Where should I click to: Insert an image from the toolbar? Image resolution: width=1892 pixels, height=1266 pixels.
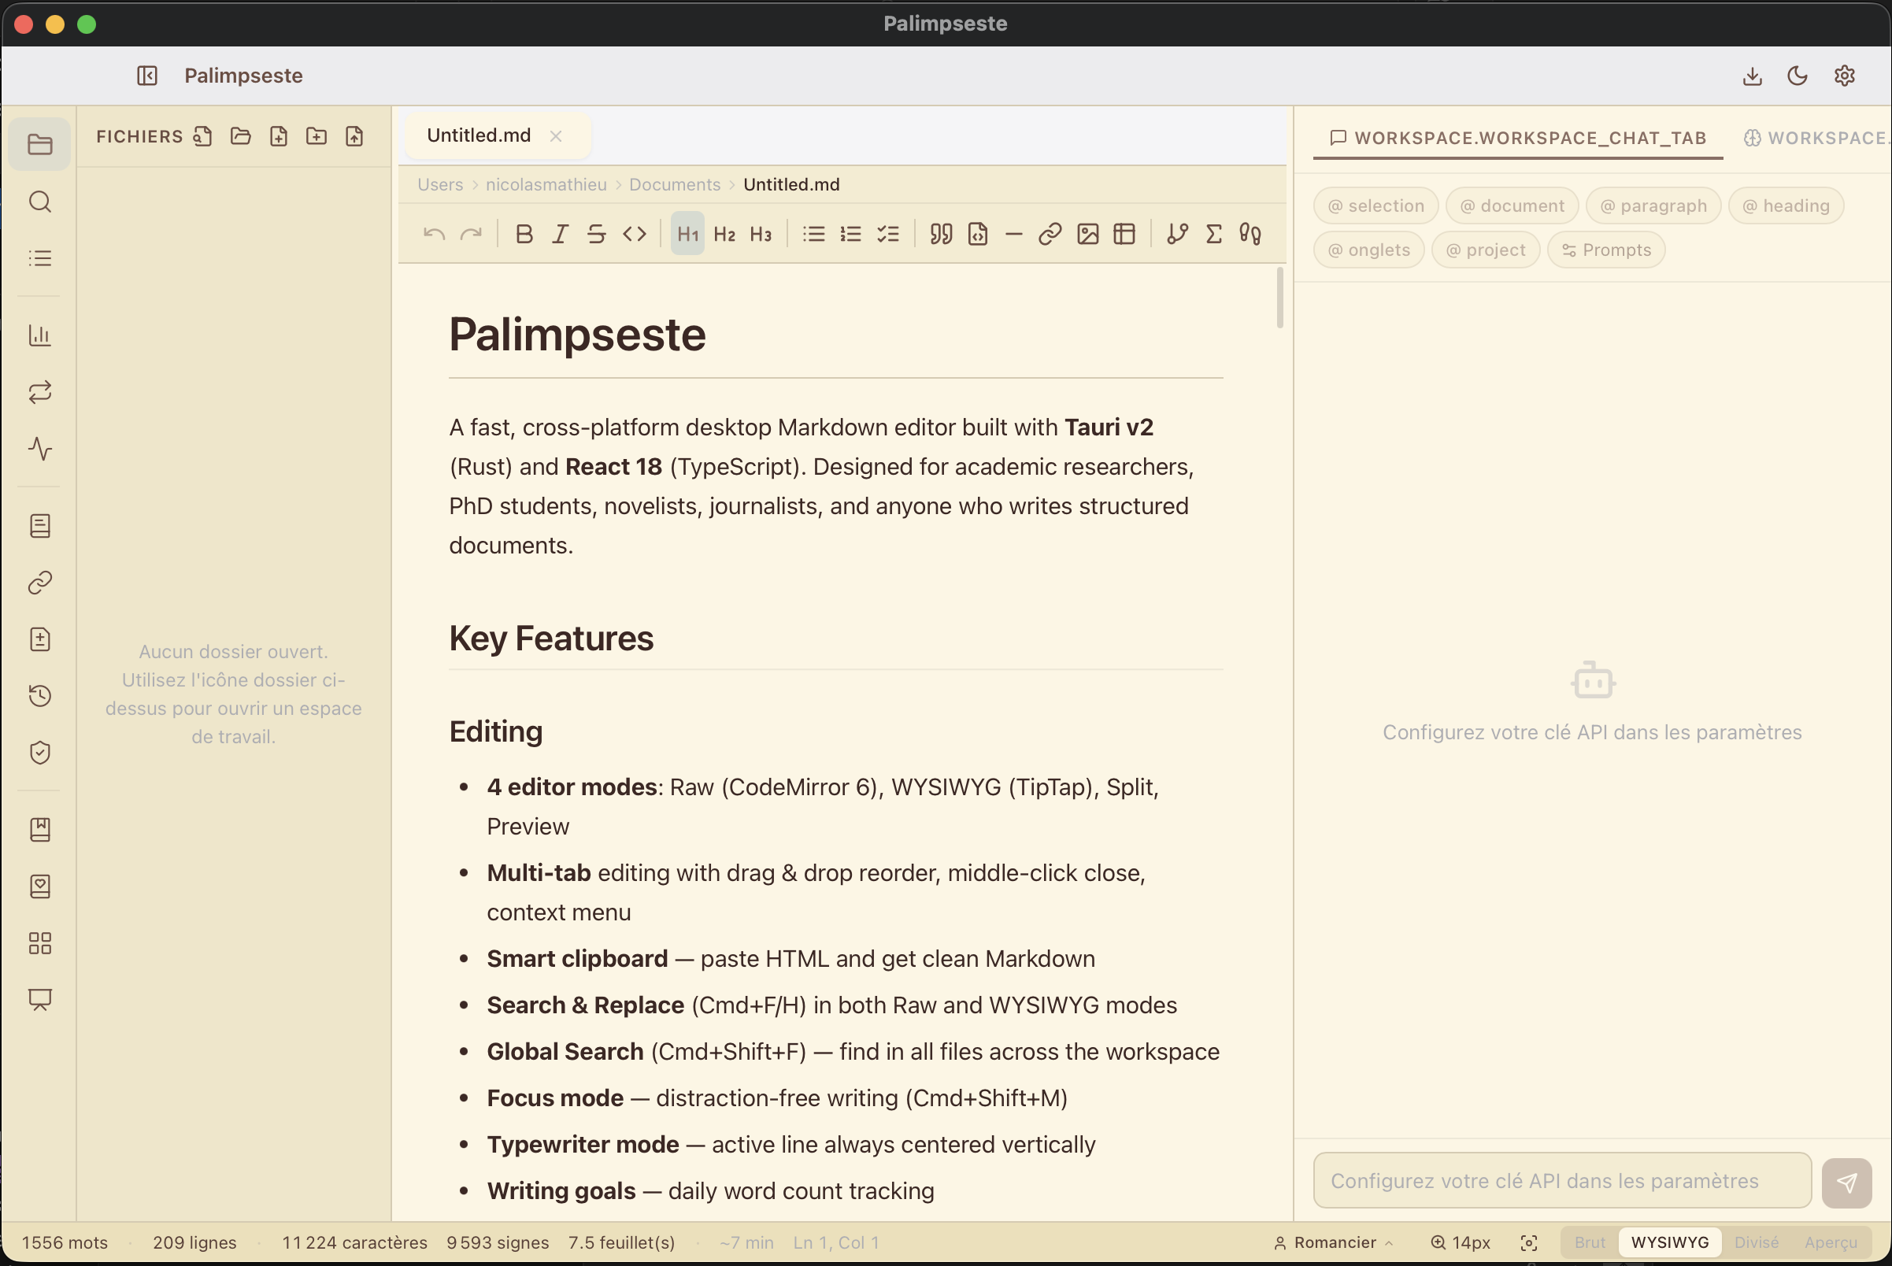pos(1087,234)
